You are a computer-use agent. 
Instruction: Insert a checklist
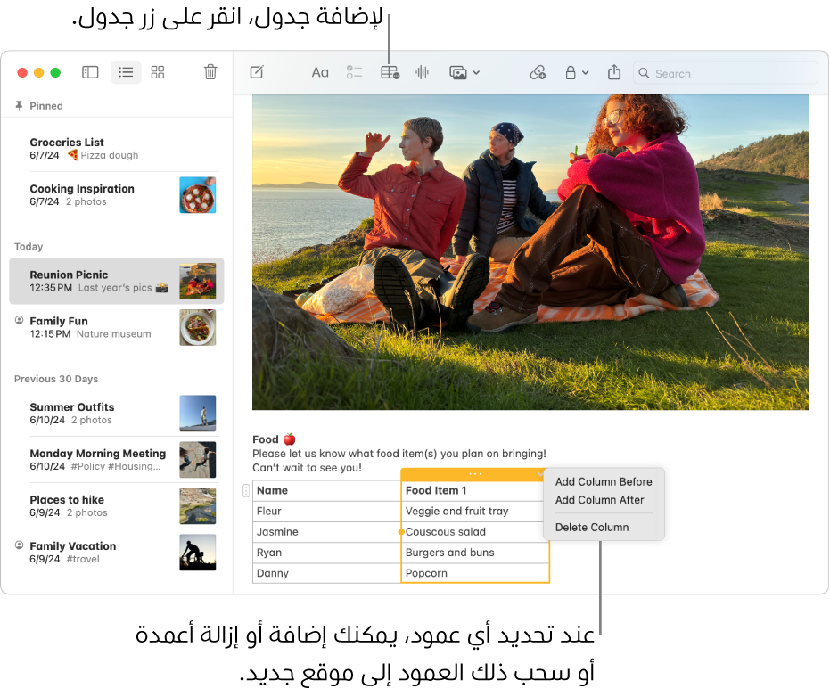354,72
